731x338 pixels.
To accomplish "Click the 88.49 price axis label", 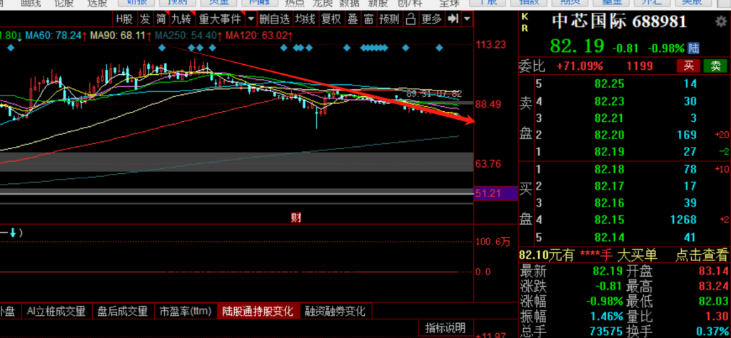I will pyautogui.click(x=488, y=104).
